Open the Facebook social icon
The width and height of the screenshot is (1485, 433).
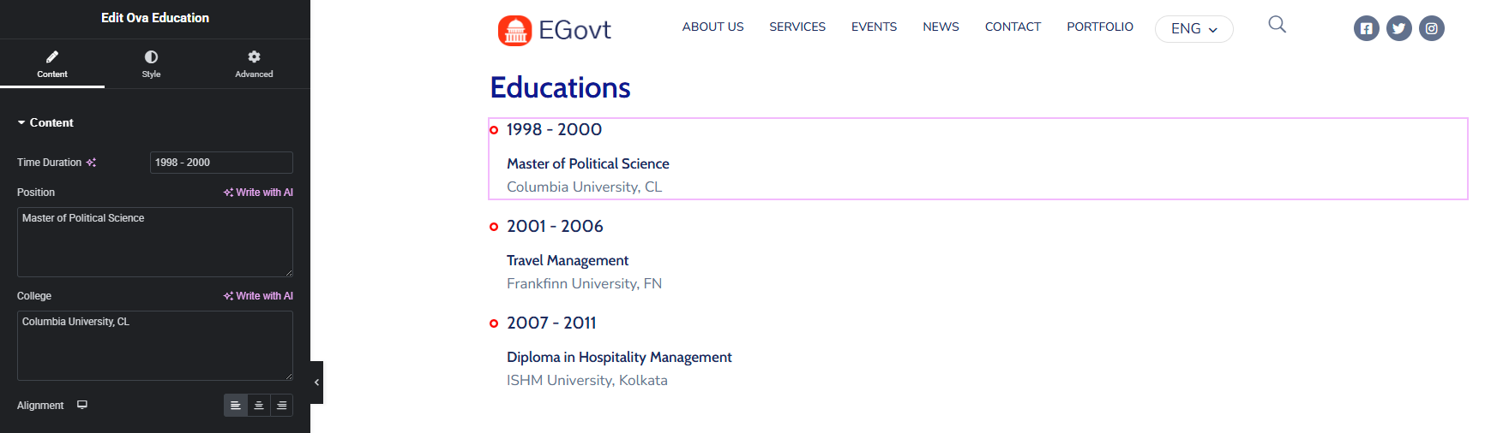click(1367, 28)
